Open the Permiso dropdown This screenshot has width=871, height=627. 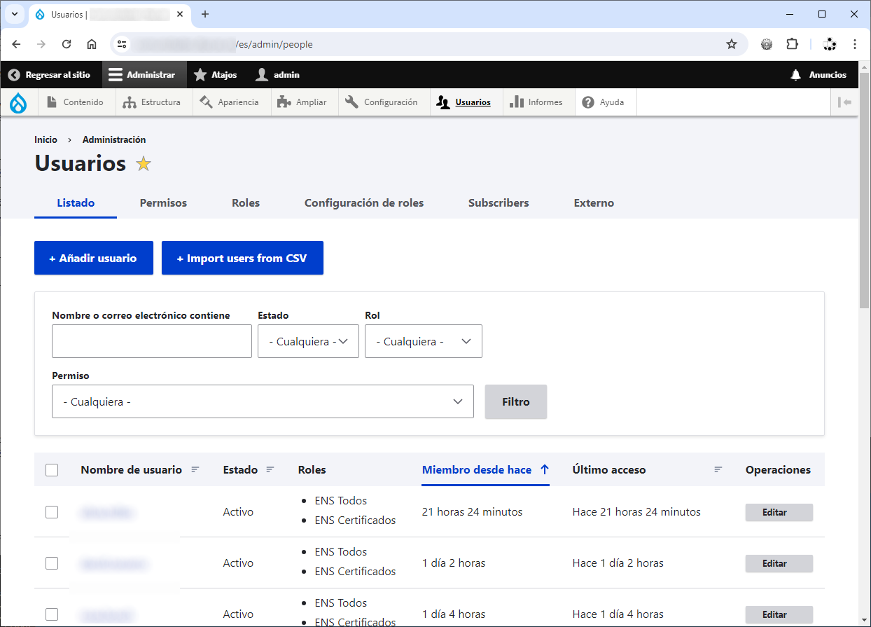tap(263, 401)
